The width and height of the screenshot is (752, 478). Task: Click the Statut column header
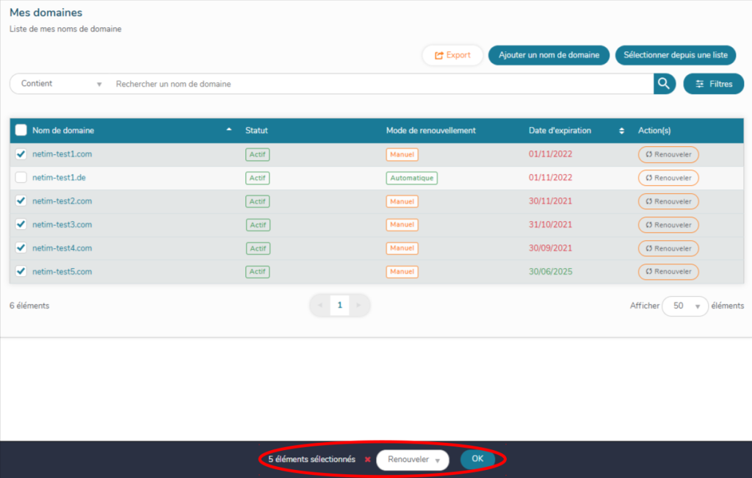[x=256, y=131]
